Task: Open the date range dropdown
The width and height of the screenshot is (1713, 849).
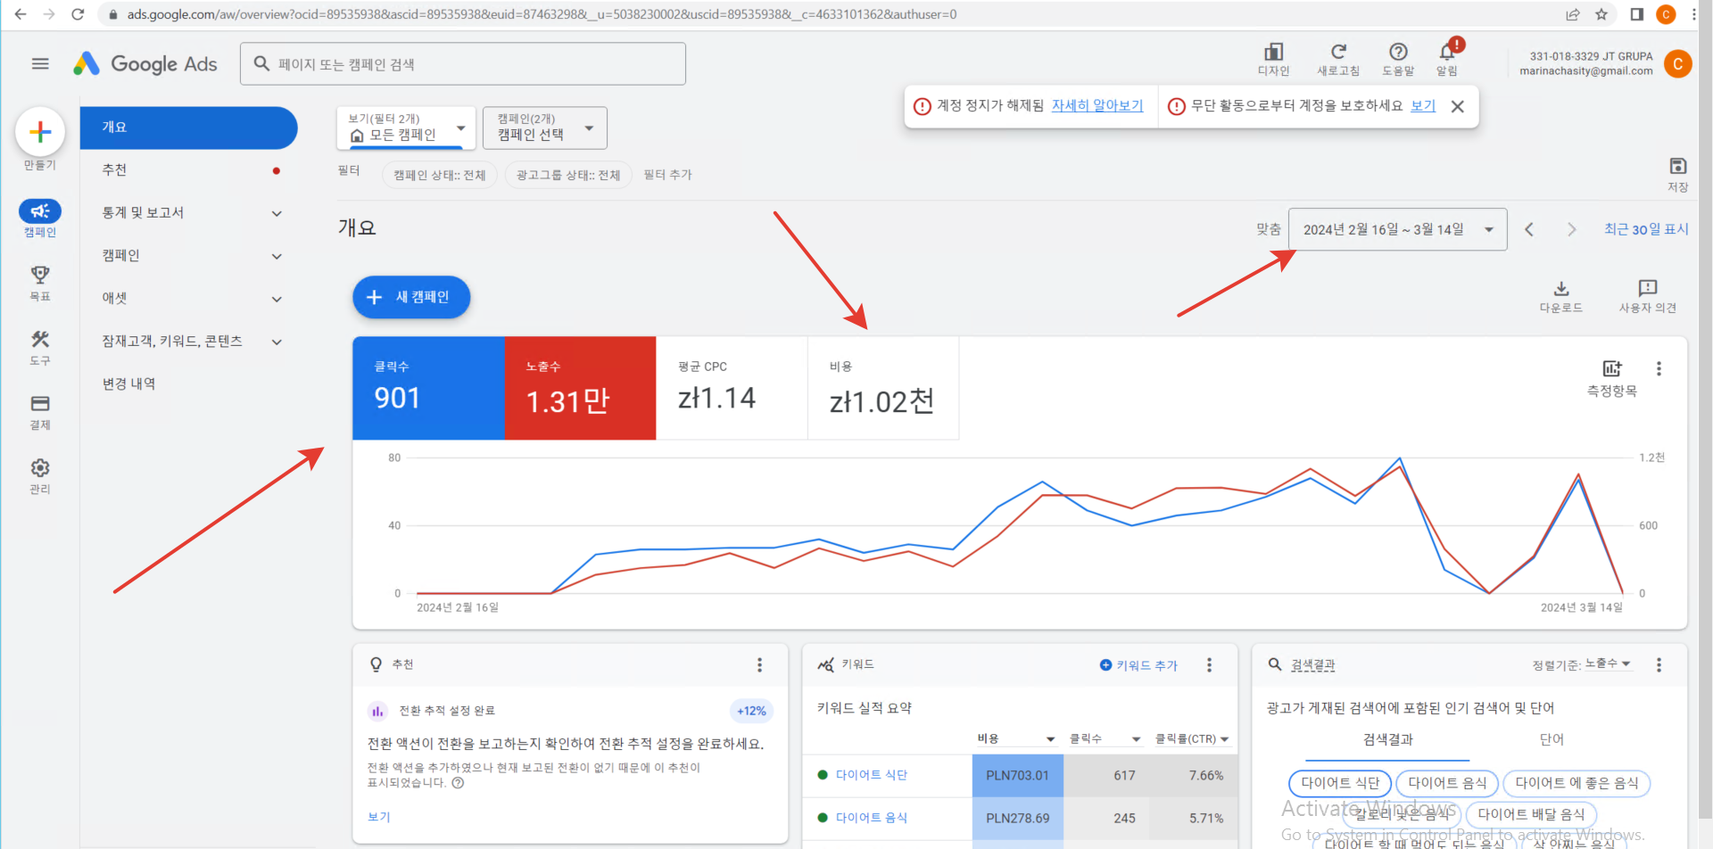Action: pos(1398,229)
